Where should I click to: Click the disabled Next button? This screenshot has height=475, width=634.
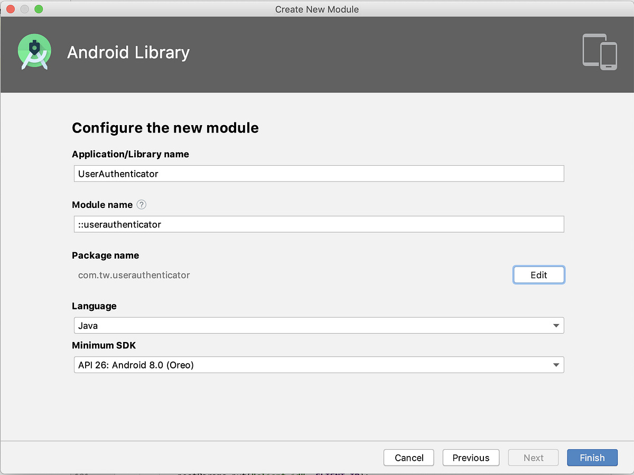point(533,458)
